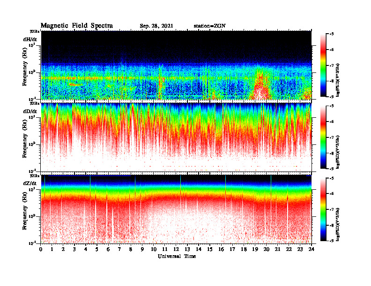Click the color bar beside dD/dt panel
Screen dimensions: 371x286
pyautogui.click(x=323, y=137)
